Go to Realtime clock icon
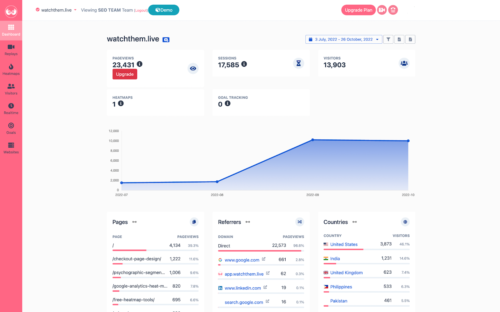 pyautogui.click(x=11, y=106)
